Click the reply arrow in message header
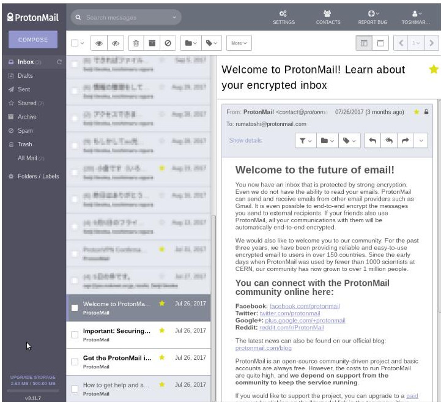441x402 pixels. tap(372, 140)
